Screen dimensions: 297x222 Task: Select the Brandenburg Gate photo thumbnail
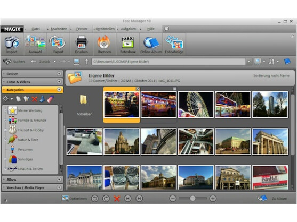(270, 142)
